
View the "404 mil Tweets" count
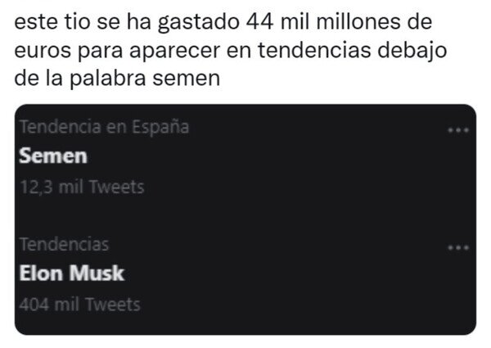tap(80, 305)
